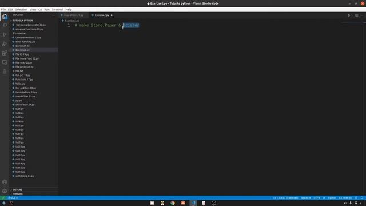Open the run button dropdown arrow
The image size is (366, 206).
352,15
